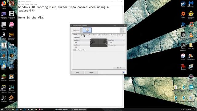Open GeForce Experience desktop icon
The height and width of the screenshot is (111, 197).
click(x=183, y=47)
